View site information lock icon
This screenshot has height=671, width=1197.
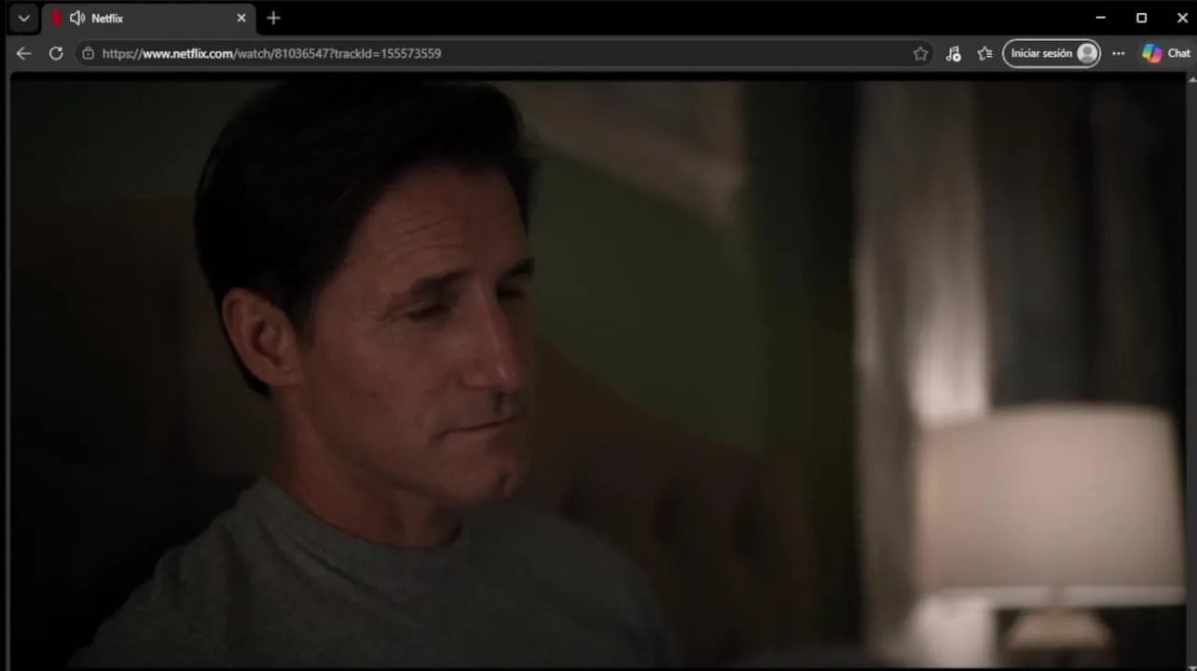88,53
